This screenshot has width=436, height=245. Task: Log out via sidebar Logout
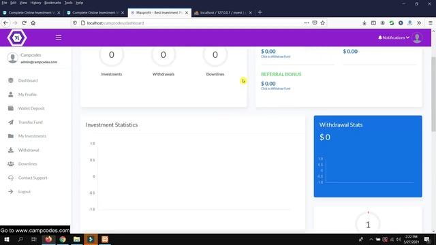[25, 192]
